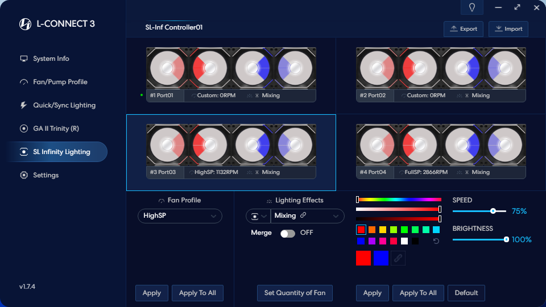Click FullSP: 2866RPM status text
Image resolution: width=546 pixels, height=307 pixels.
pos(426,172)
